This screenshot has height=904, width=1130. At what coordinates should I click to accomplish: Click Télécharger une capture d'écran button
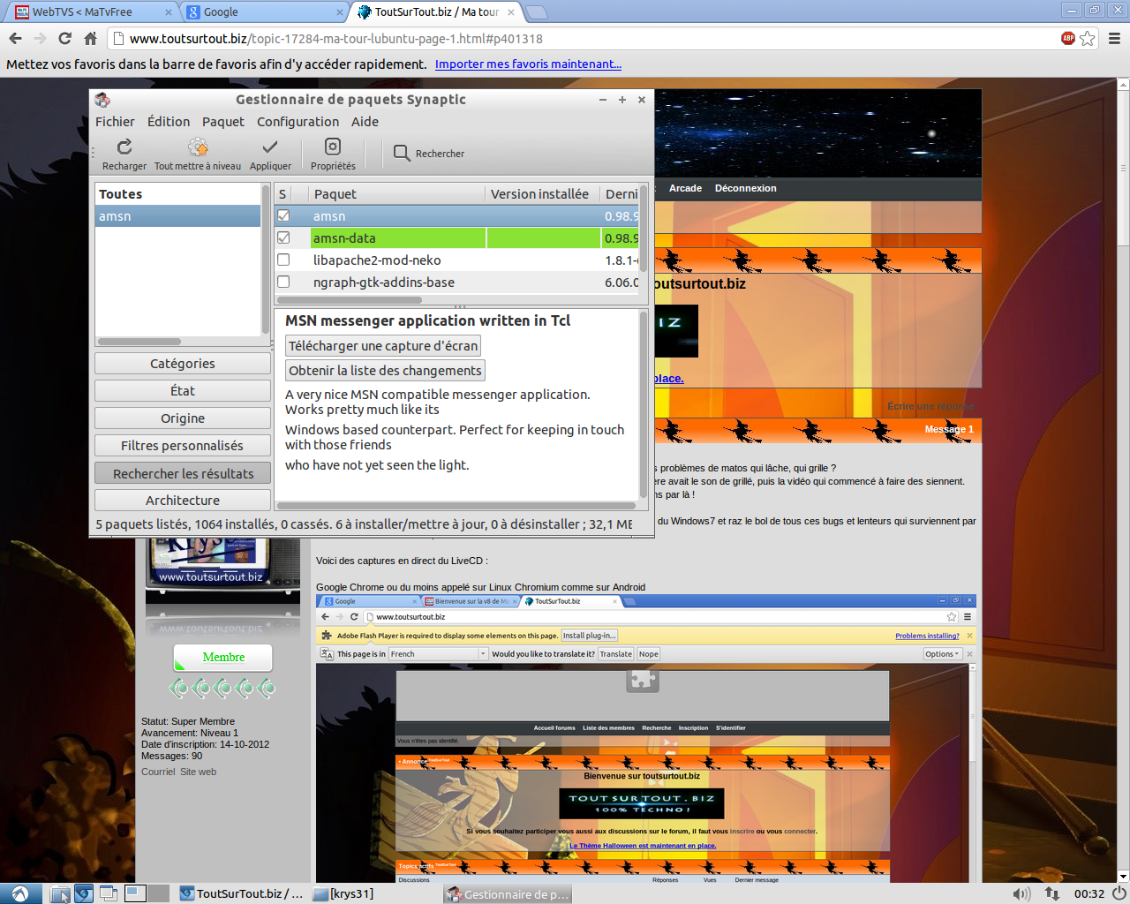(x=383, y=346)
